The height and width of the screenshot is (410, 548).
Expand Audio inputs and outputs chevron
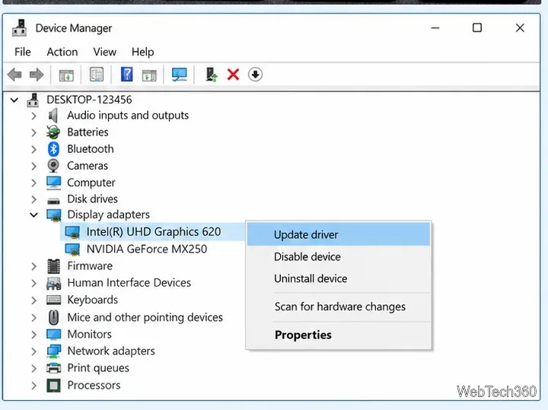pos(34,116)
